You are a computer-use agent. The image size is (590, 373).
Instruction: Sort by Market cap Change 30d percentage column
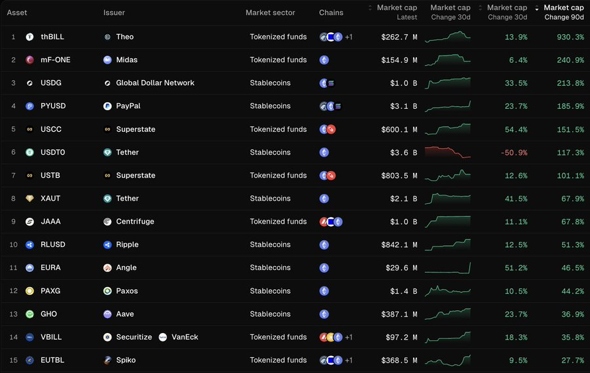tap(507, 12)
